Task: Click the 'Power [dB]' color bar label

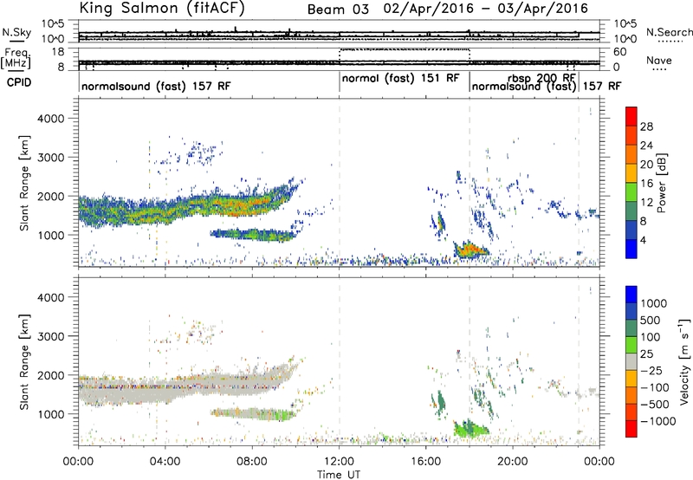Action: pyautogui.click(x=662, y=183)
